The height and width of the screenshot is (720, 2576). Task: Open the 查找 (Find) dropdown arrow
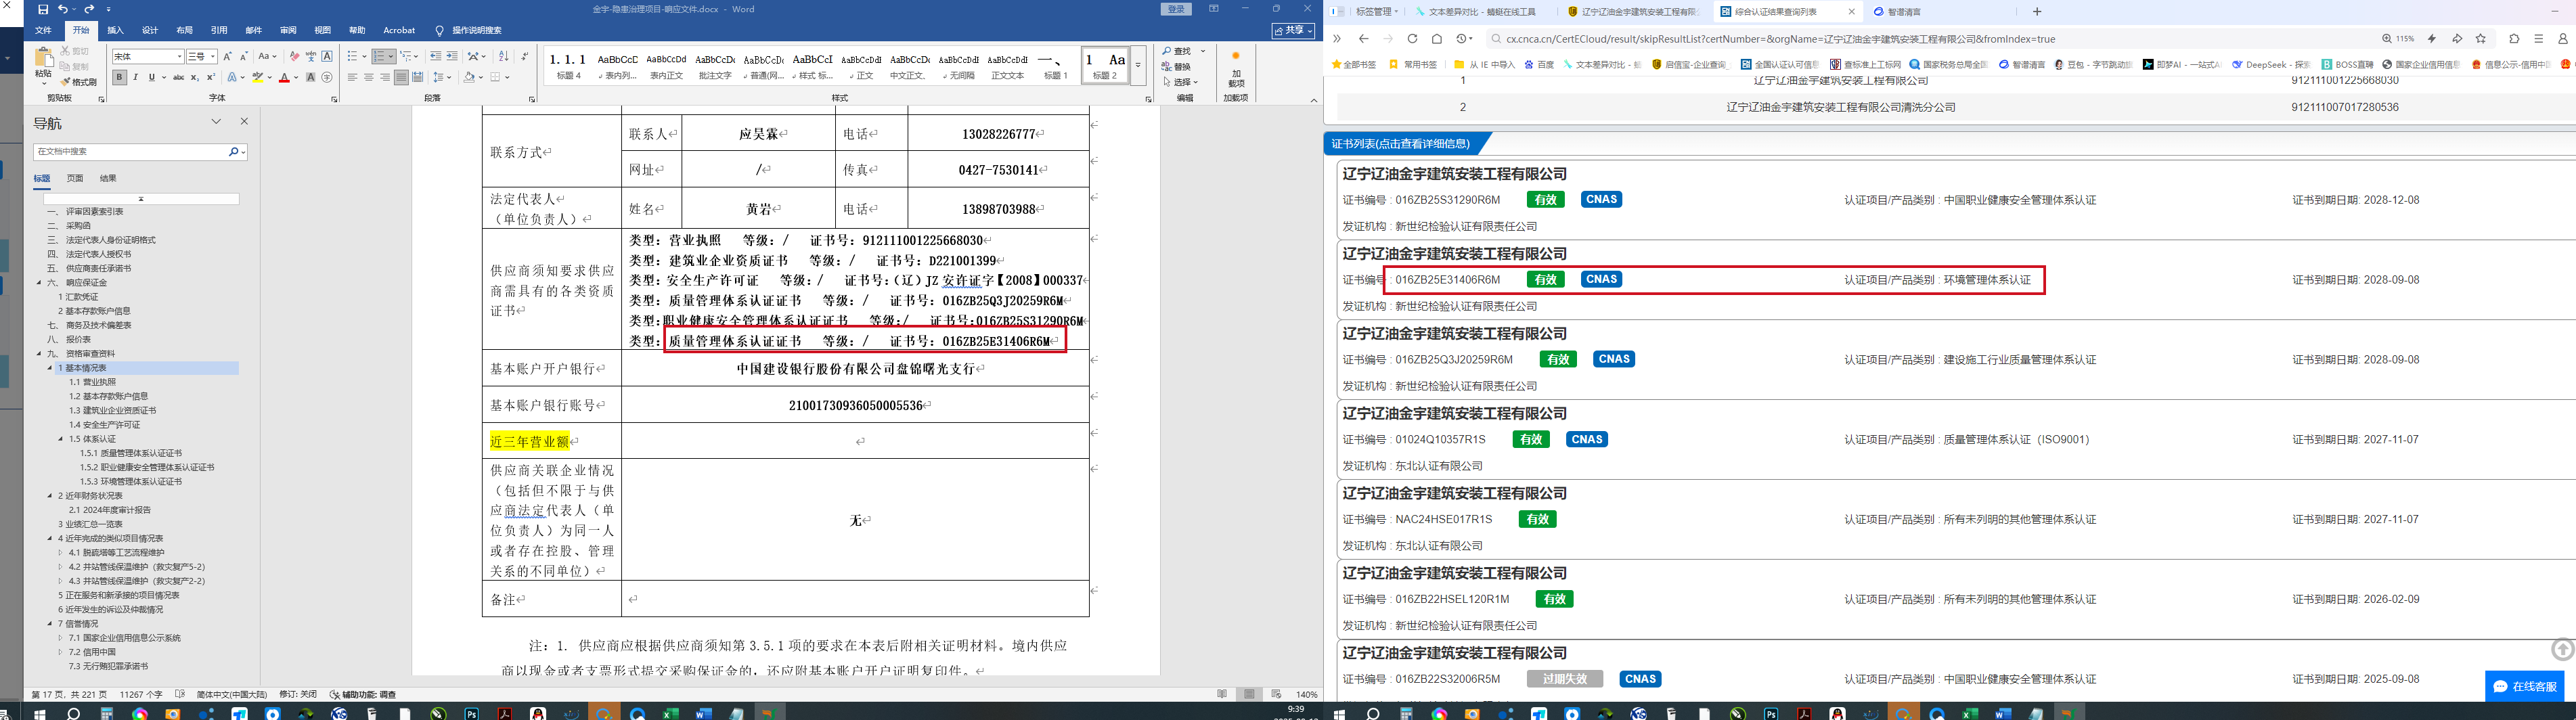[1203, 51]
